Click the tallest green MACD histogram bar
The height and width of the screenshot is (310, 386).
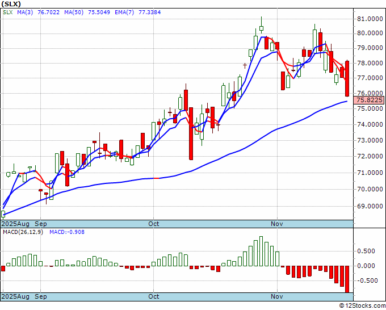point(261,251)
